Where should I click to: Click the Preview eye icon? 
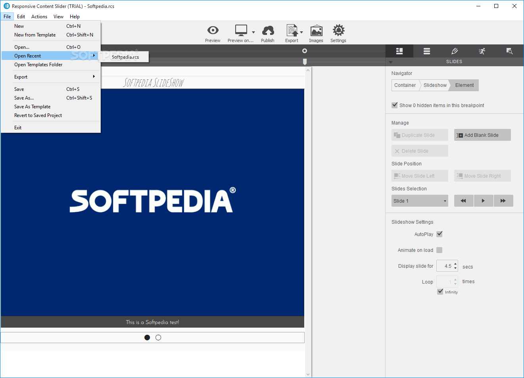[213, 30]
